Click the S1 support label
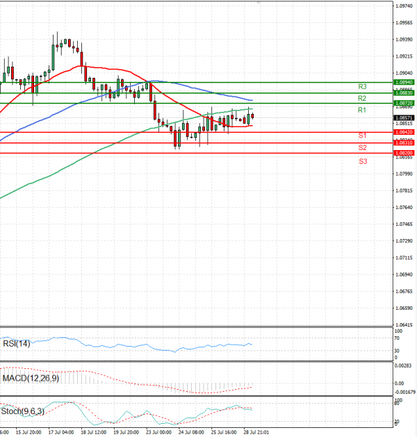Screen dimensions: 417x437 click(362, 135)
